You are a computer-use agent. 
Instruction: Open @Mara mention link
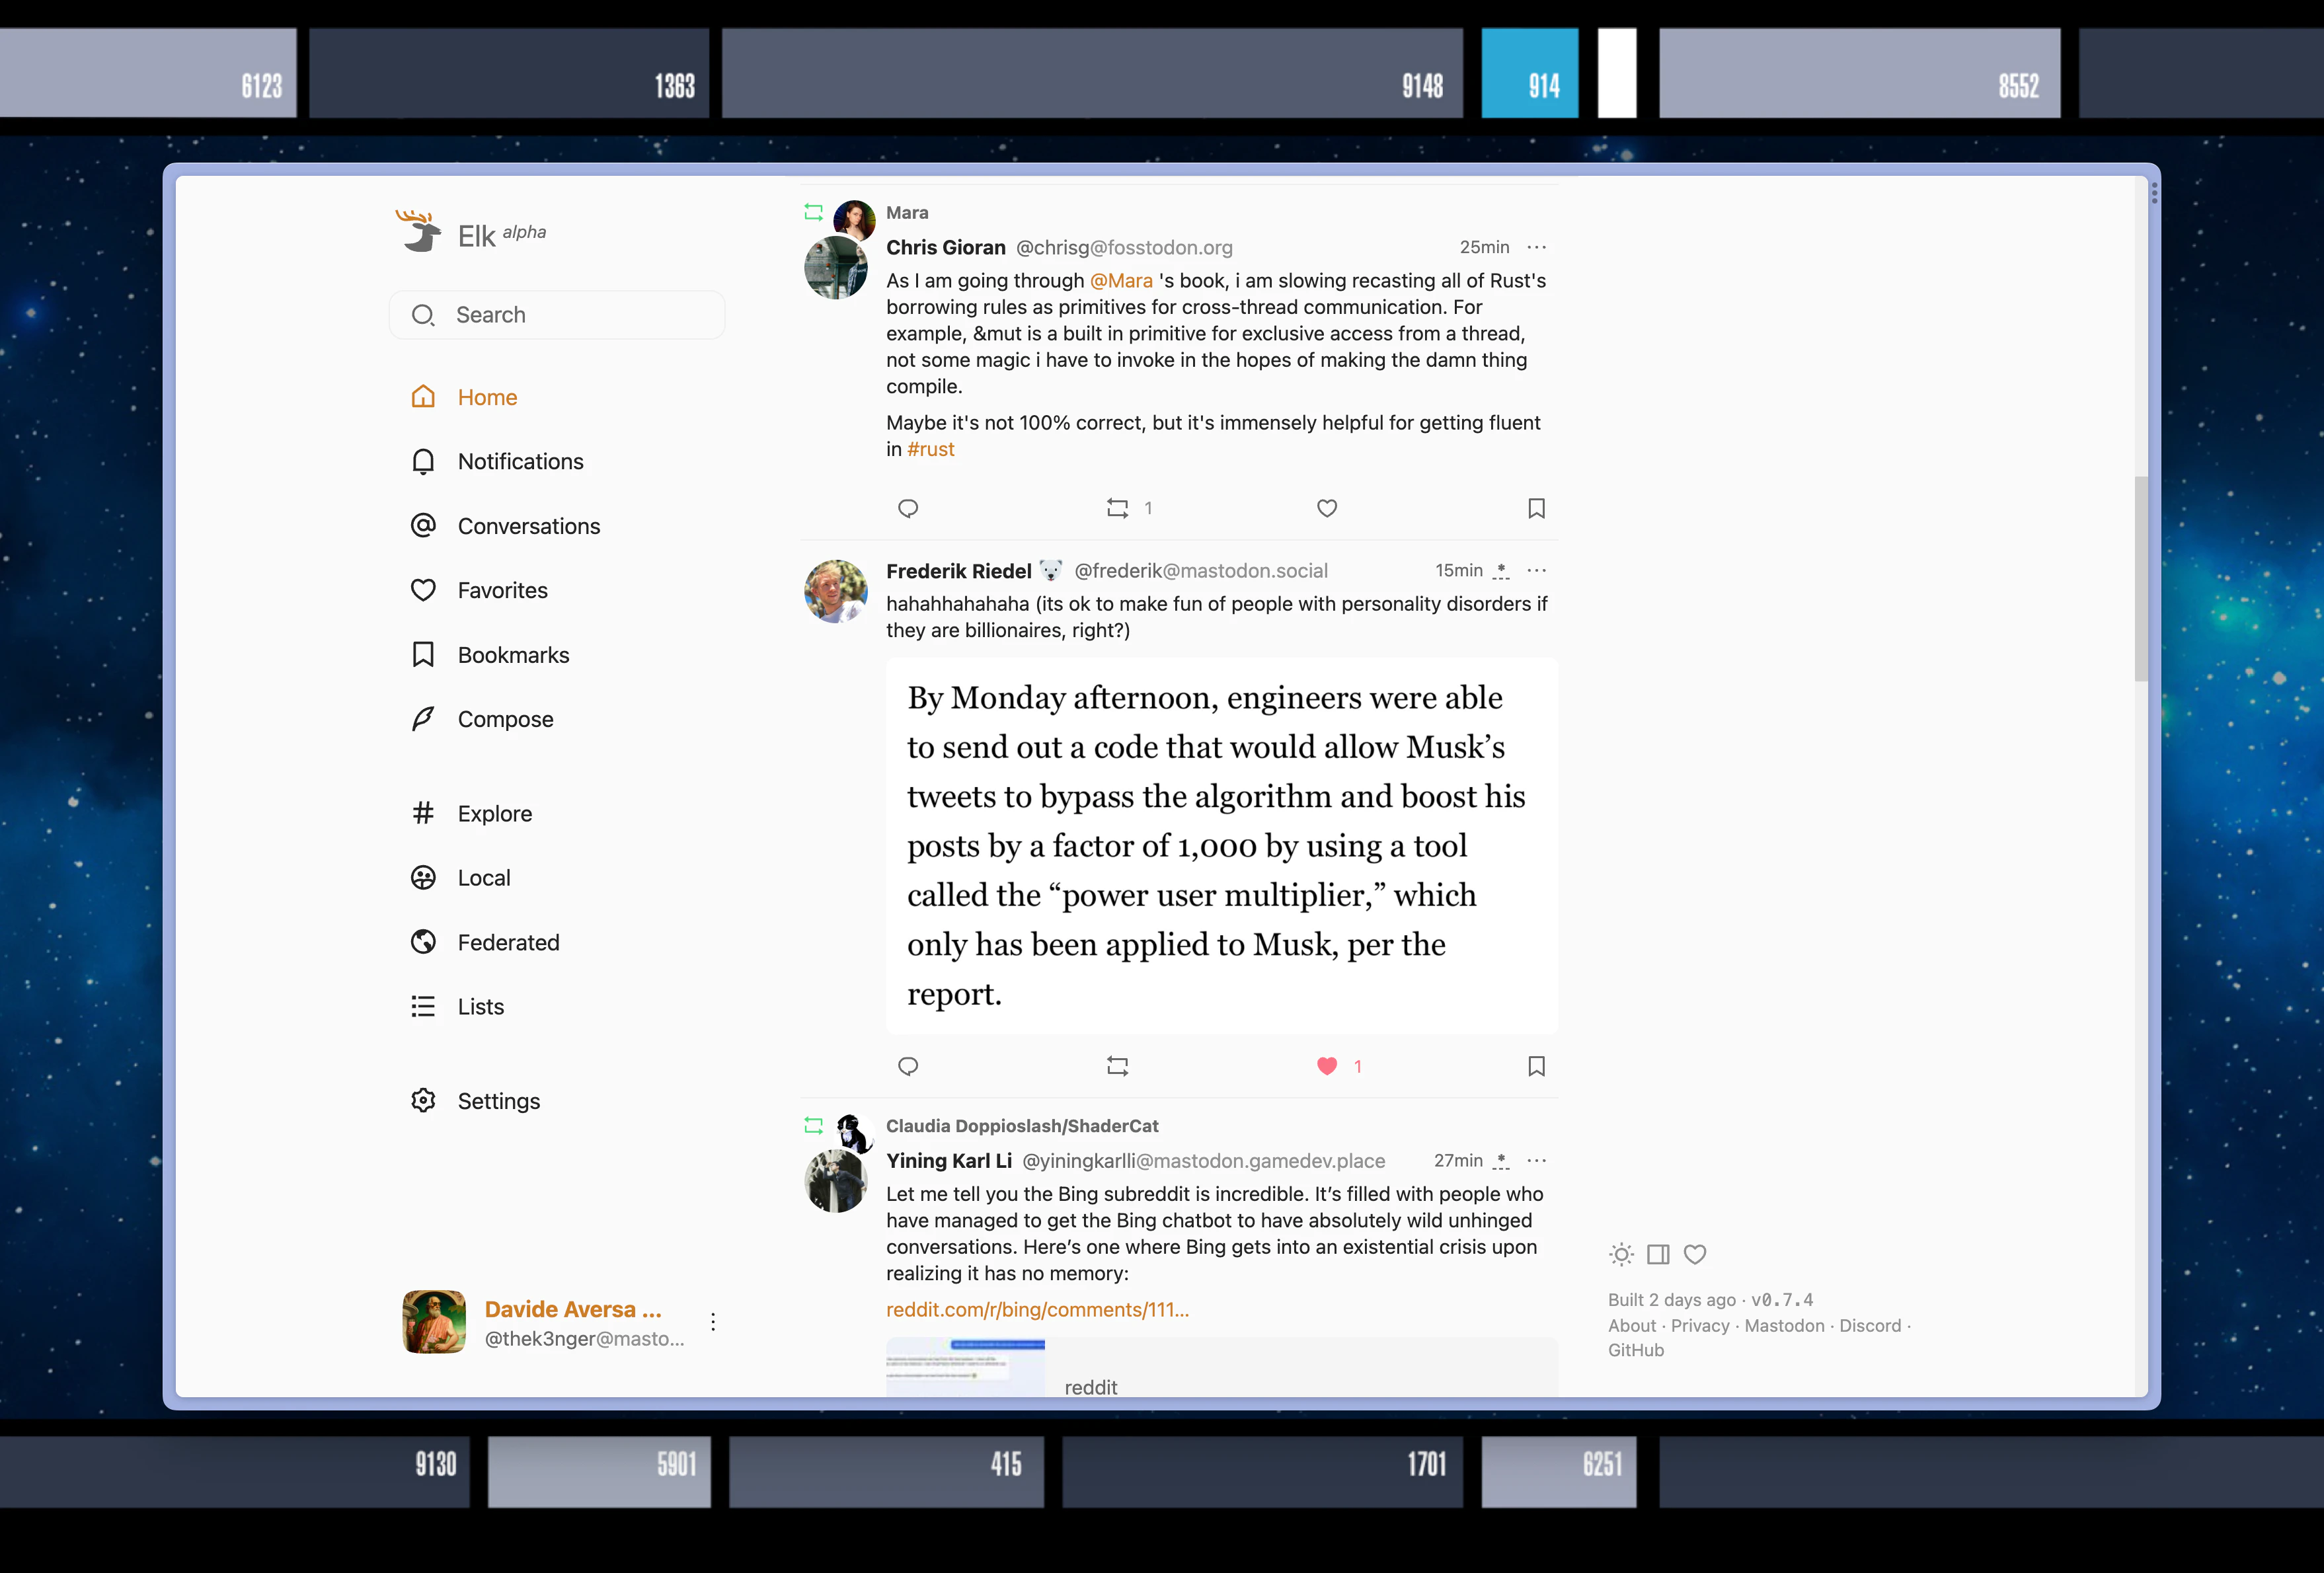tap(1121, 281)
